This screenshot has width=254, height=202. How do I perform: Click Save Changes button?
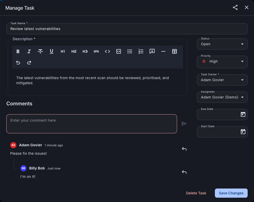(231, 193)
